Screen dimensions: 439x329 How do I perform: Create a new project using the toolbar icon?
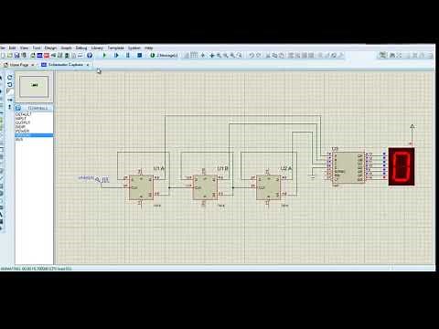(x=3, y=56)
